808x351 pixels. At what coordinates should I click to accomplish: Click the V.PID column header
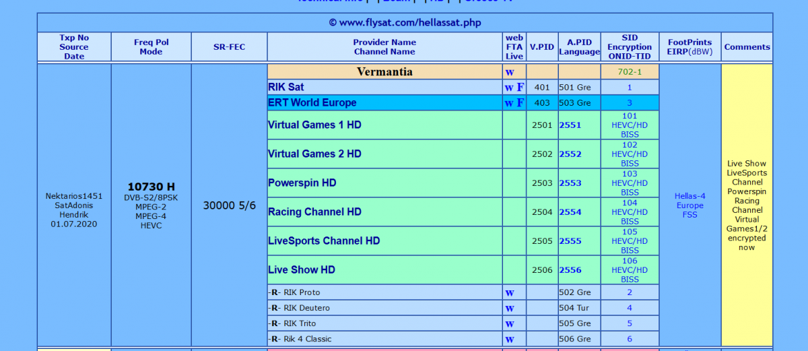[542, 47]
